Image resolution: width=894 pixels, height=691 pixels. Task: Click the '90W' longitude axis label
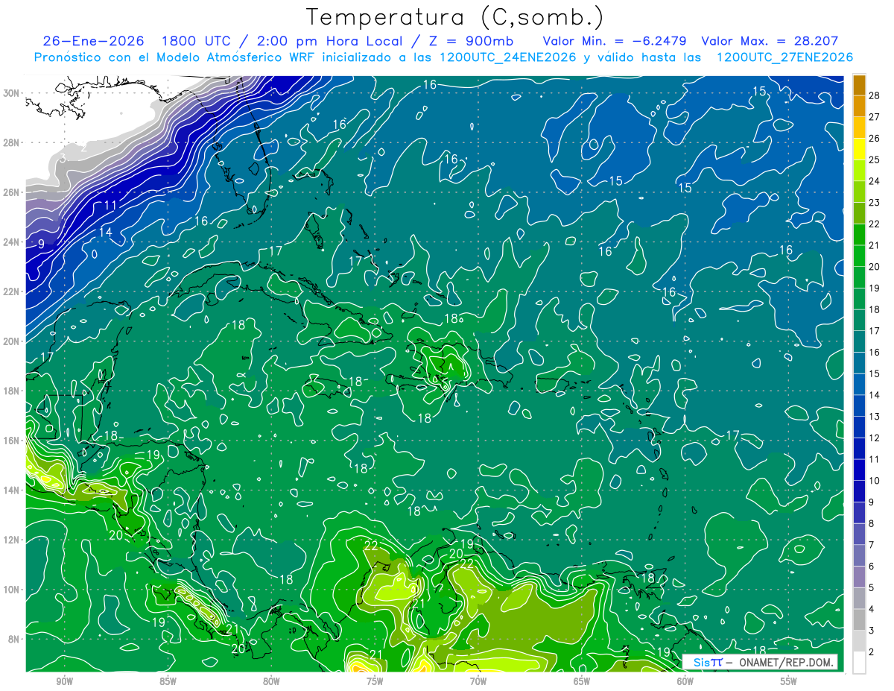click(x=64, y=682)
